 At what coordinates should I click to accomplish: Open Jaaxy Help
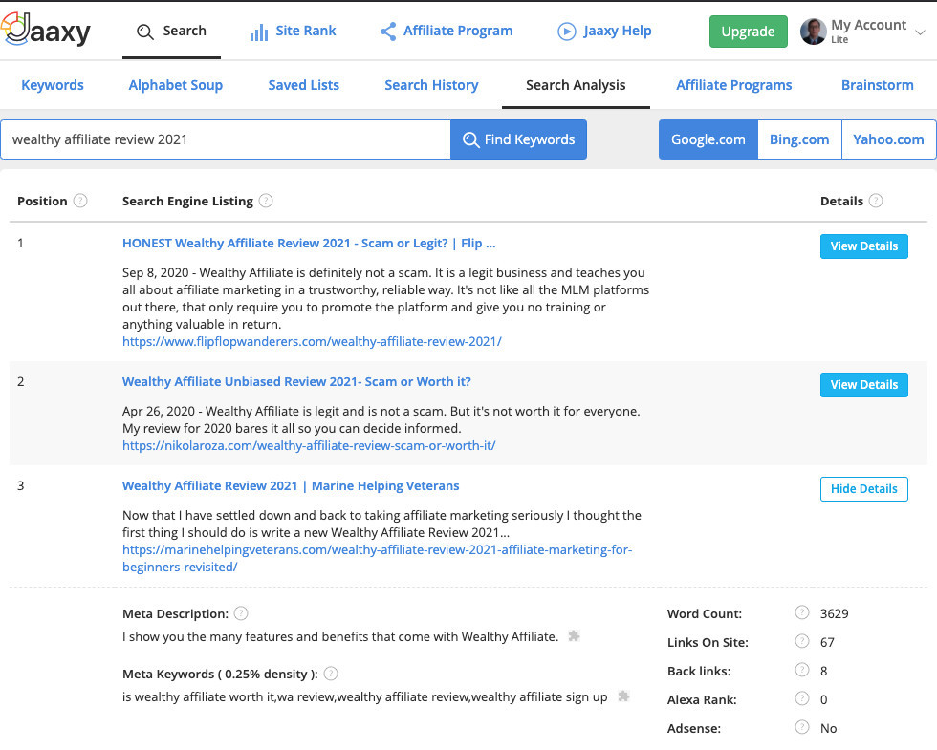(x=604, y=31)
